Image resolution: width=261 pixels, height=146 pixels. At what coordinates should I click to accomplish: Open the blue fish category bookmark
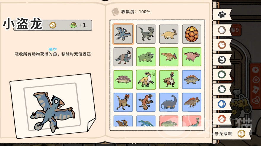tap(222, 104)
